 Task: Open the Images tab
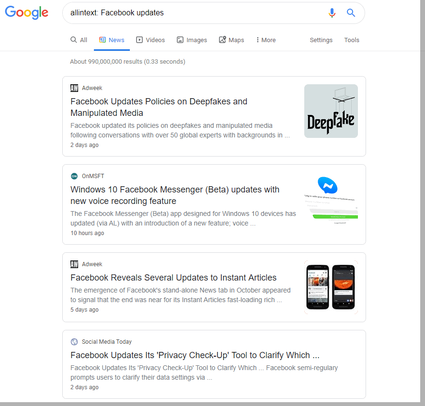[x=192, y=40]
